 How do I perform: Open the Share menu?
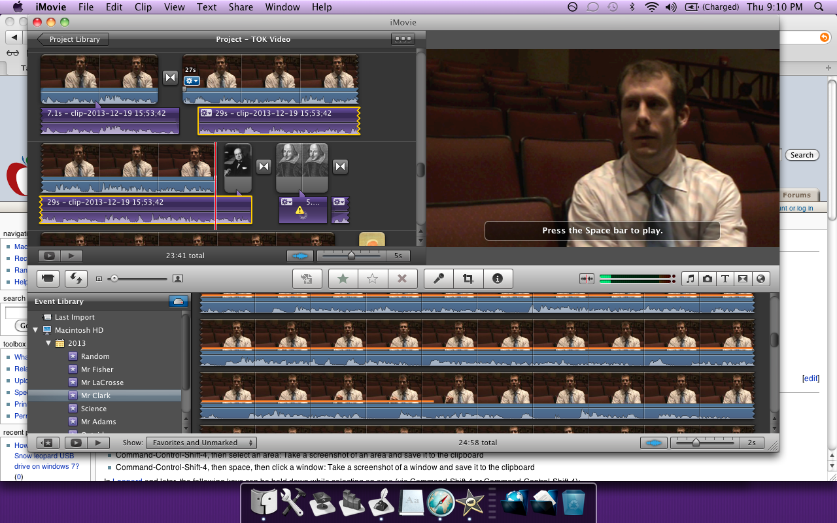click(x=241, y=7)
